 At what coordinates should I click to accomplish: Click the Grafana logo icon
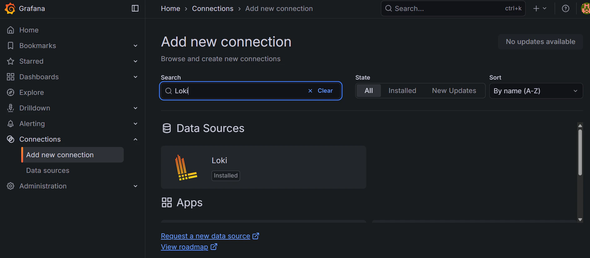(10, 8)
